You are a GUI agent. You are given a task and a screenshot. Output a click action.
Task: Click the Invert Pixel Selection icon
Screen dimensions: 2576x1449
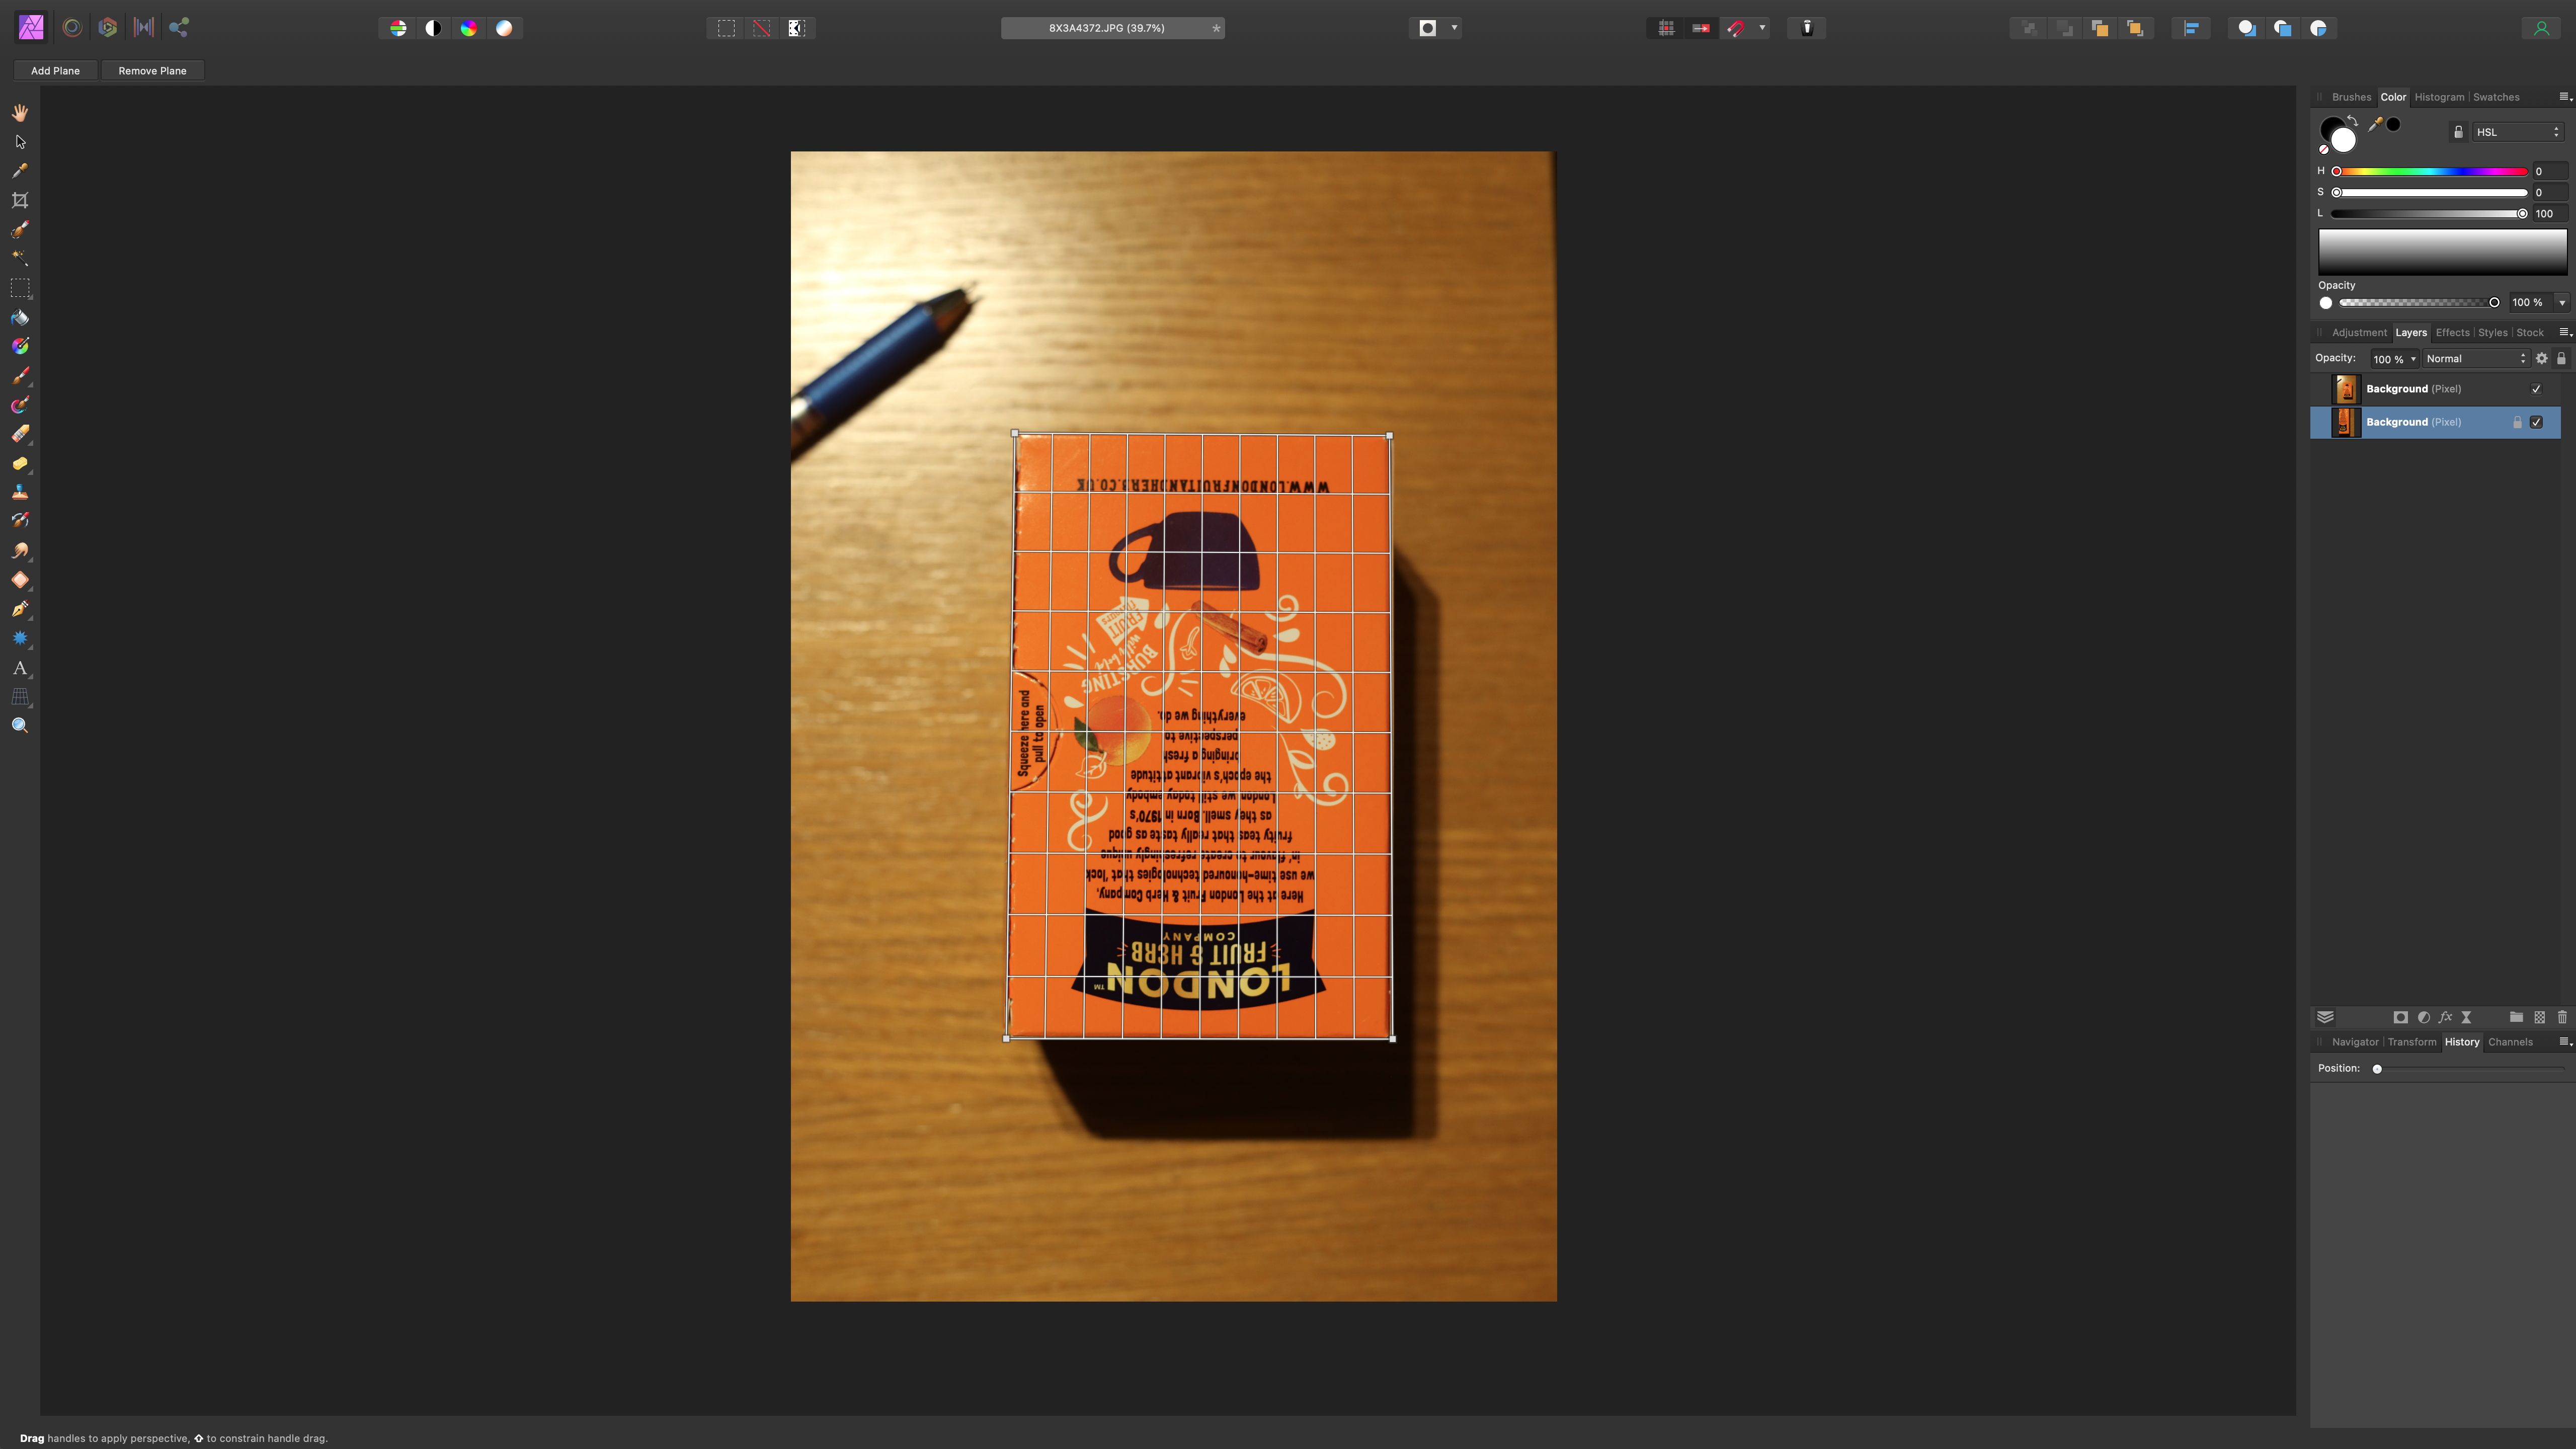point(797,28)
